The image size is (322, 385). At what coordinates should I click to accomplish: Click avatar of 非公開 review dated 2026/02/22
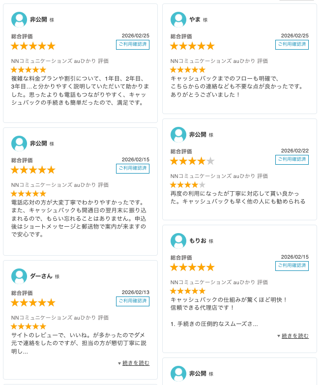(x=178, y=135)
